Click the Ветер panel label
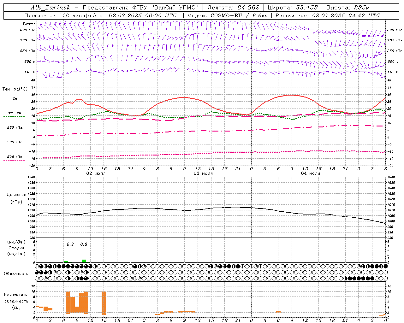This screenshot has height=323, width=404. pos(29,24)
